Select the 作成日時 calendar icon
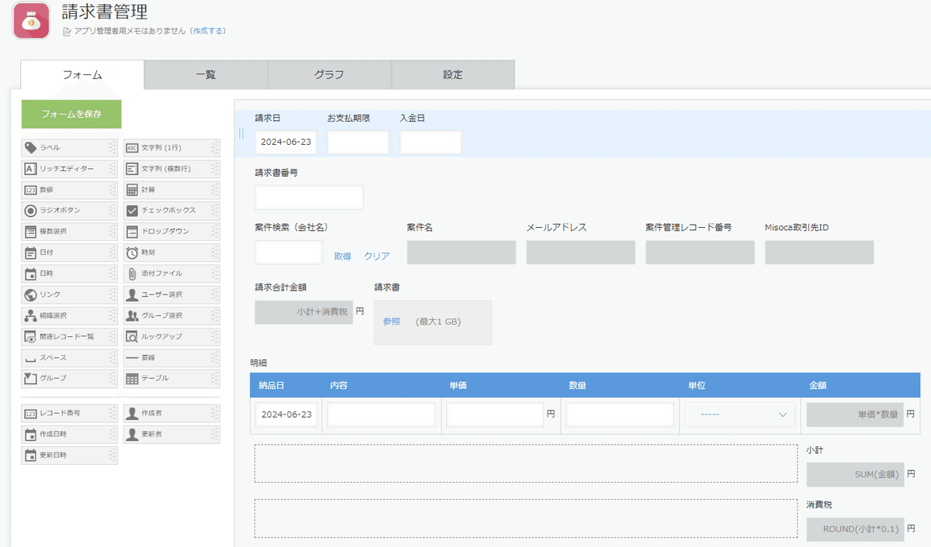 30,435
